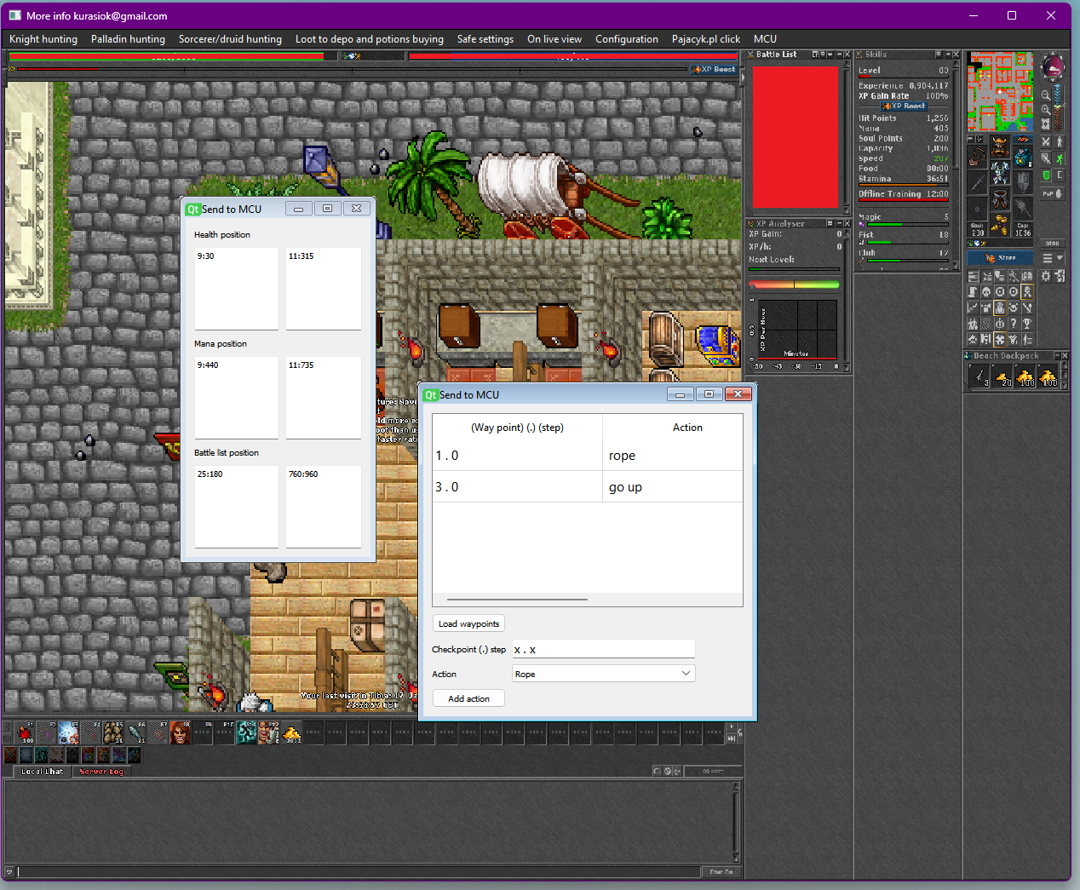The image size is (1080, 890).
Task: Switch to the Server Log tab
Action: click(x=101, y=772)
